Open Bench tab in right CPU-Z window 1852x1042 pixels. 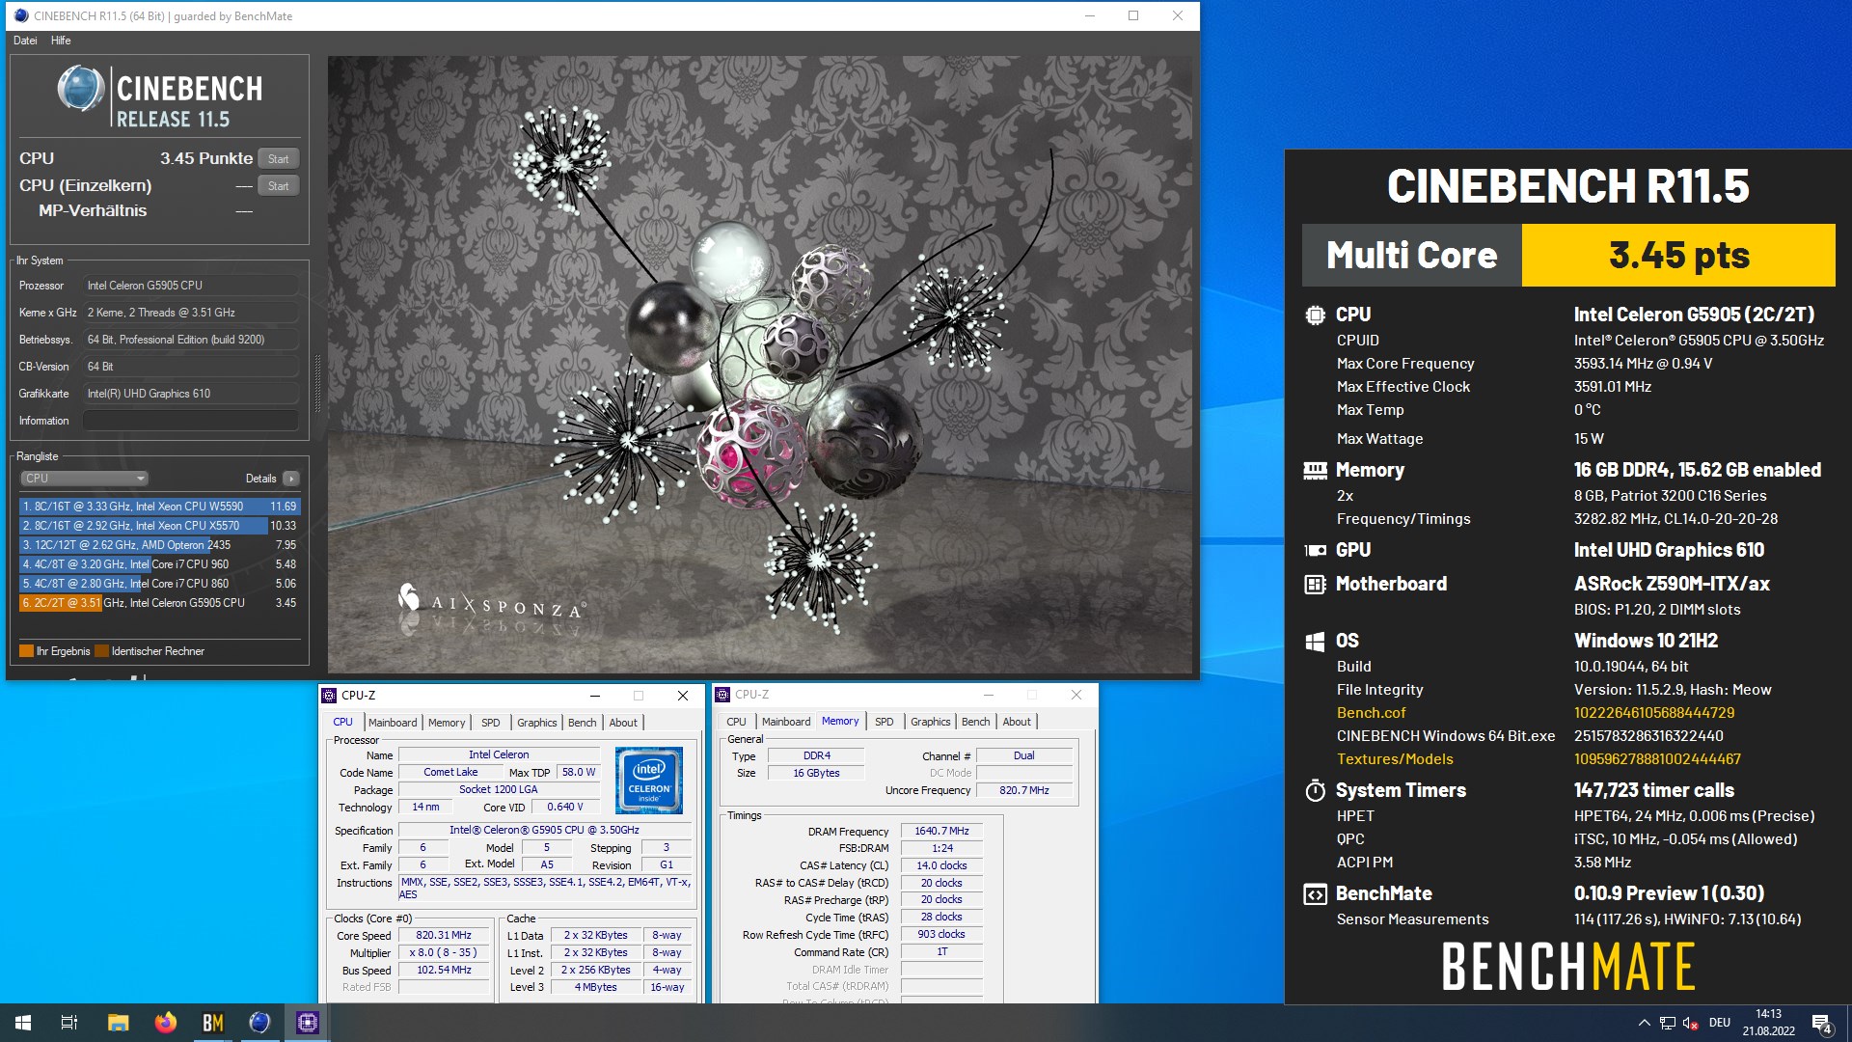pos(976,722)
